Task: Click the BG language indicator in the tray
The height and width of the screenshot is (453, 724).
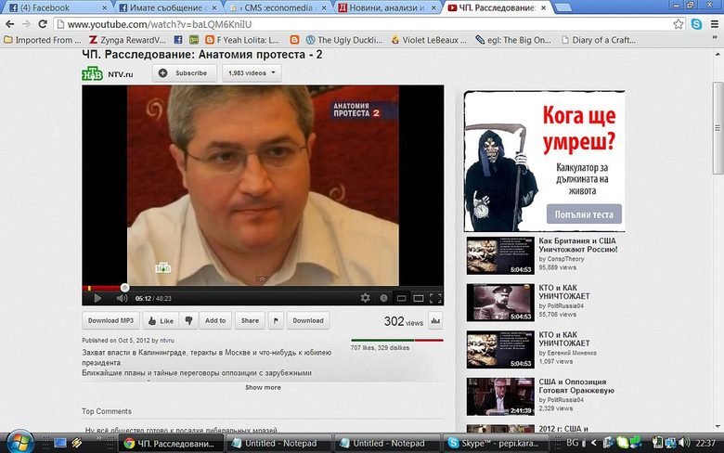Action: pyautogui.click(x=572, y=443)
